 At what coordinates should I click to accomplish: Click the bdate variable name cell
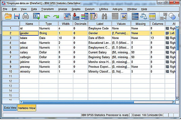point(29,38)
